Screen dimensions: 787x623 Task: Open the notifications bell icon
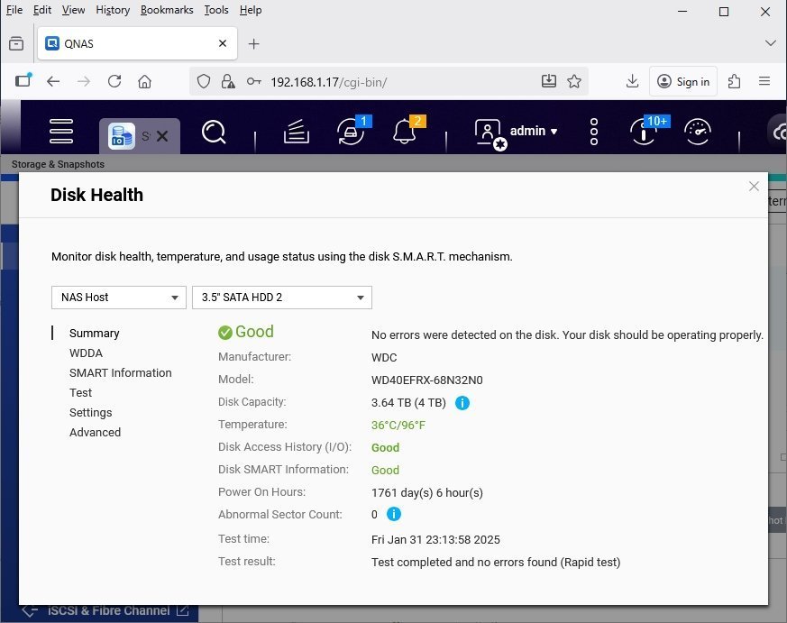pyautogui.click(x=405, y=132)
